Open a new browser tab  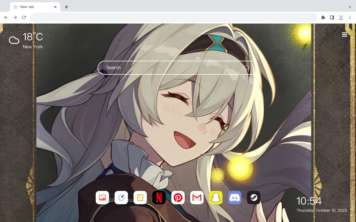tap(66, 7)
